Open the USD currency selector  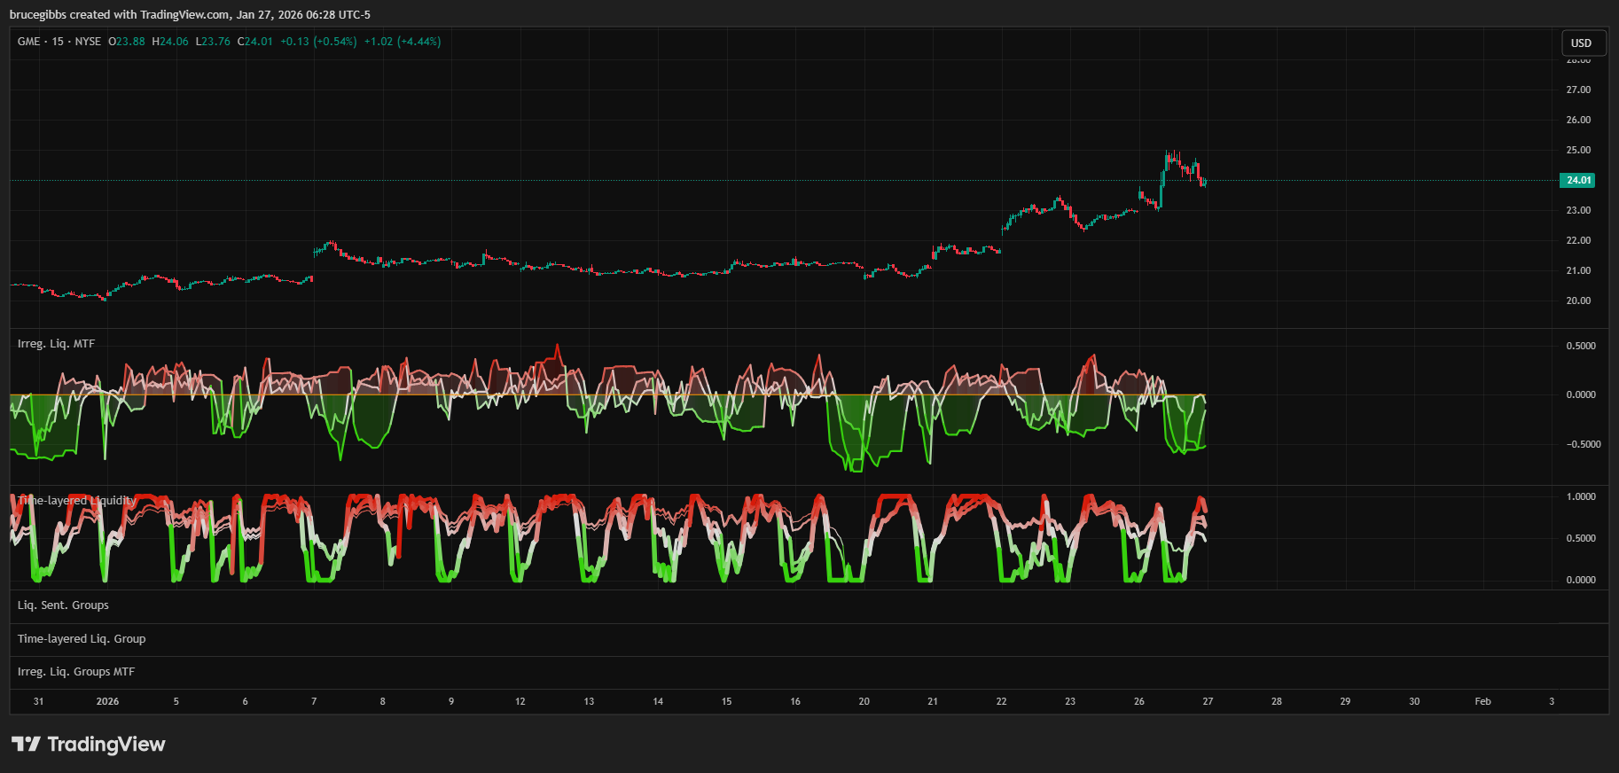1581,43
